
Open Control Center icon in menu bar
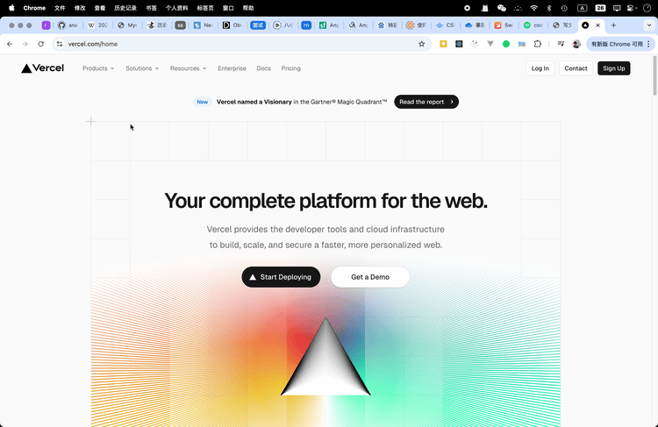click(631, 8)
